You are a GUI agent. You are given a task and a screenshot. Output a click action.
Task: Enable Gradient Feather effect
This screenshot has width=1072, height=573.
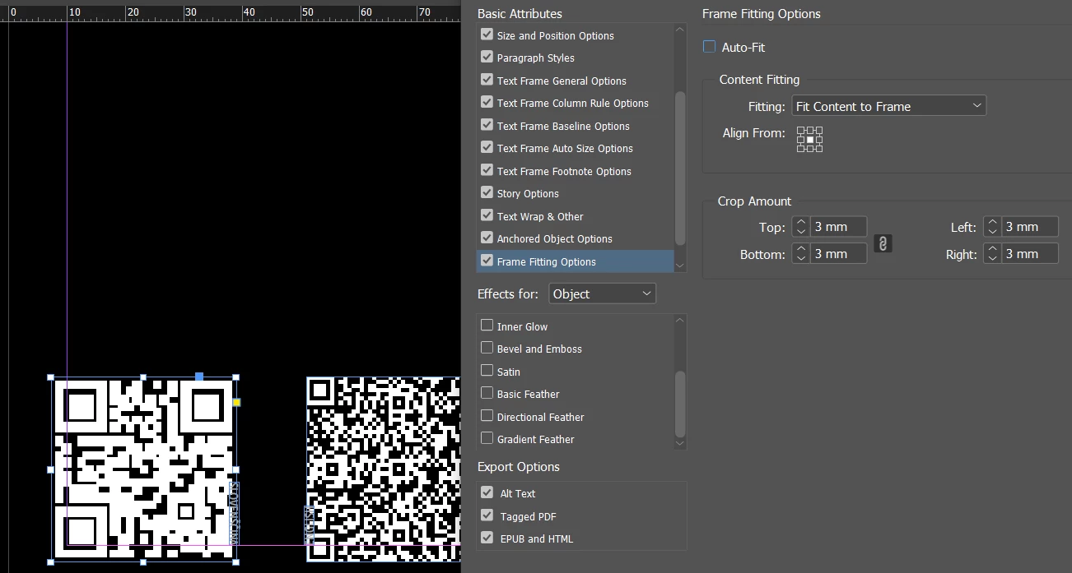(x=487, y=438)
